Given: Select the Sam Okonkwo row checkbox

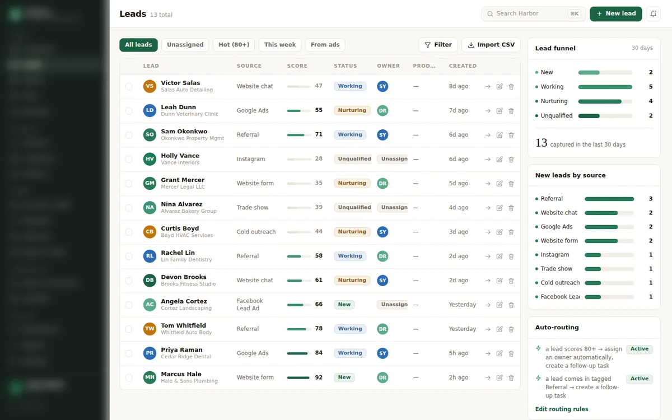Looking at the screenshot, I should pos(129,135).
